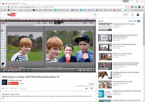Open the Chrome hamburger menu

tap(143, 7)
